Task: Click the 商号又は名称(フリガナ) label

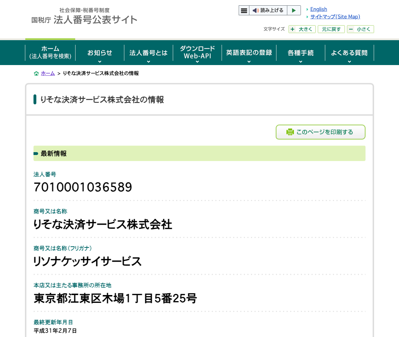Action: click(63, 248)
